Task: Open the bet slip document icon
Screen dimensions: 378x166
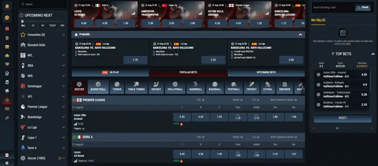Action: click(343, 33)
